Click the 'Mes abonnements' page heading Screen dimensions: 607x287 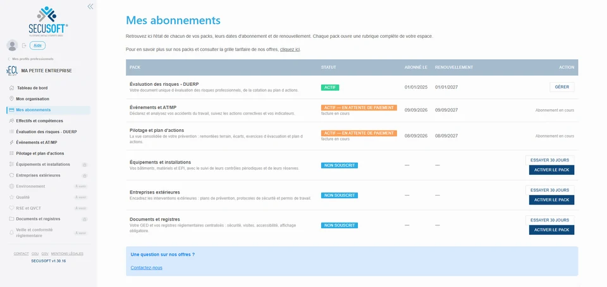coord(173,20)
